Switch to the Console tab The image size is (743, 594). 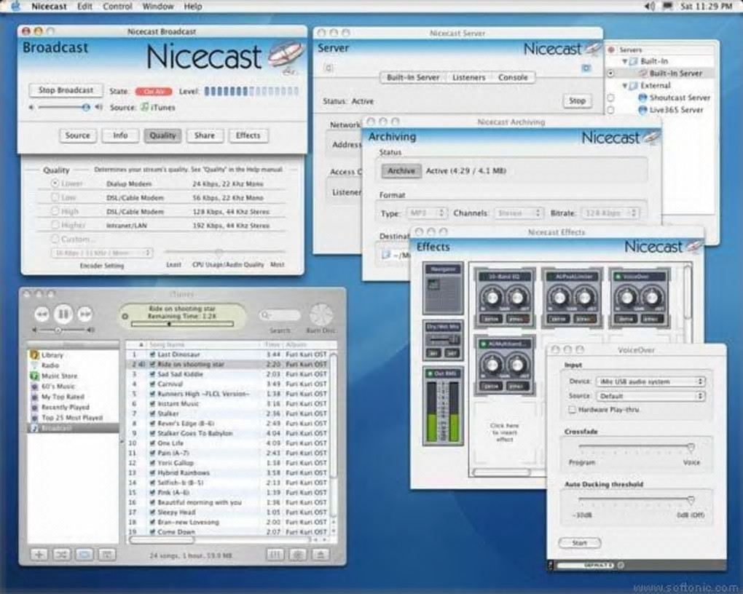[513, 77]
